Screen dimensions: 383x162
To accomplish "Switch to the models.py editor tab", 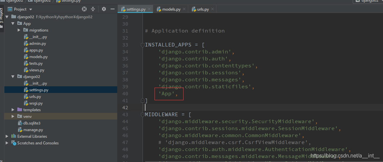I will tap(171, 9).
